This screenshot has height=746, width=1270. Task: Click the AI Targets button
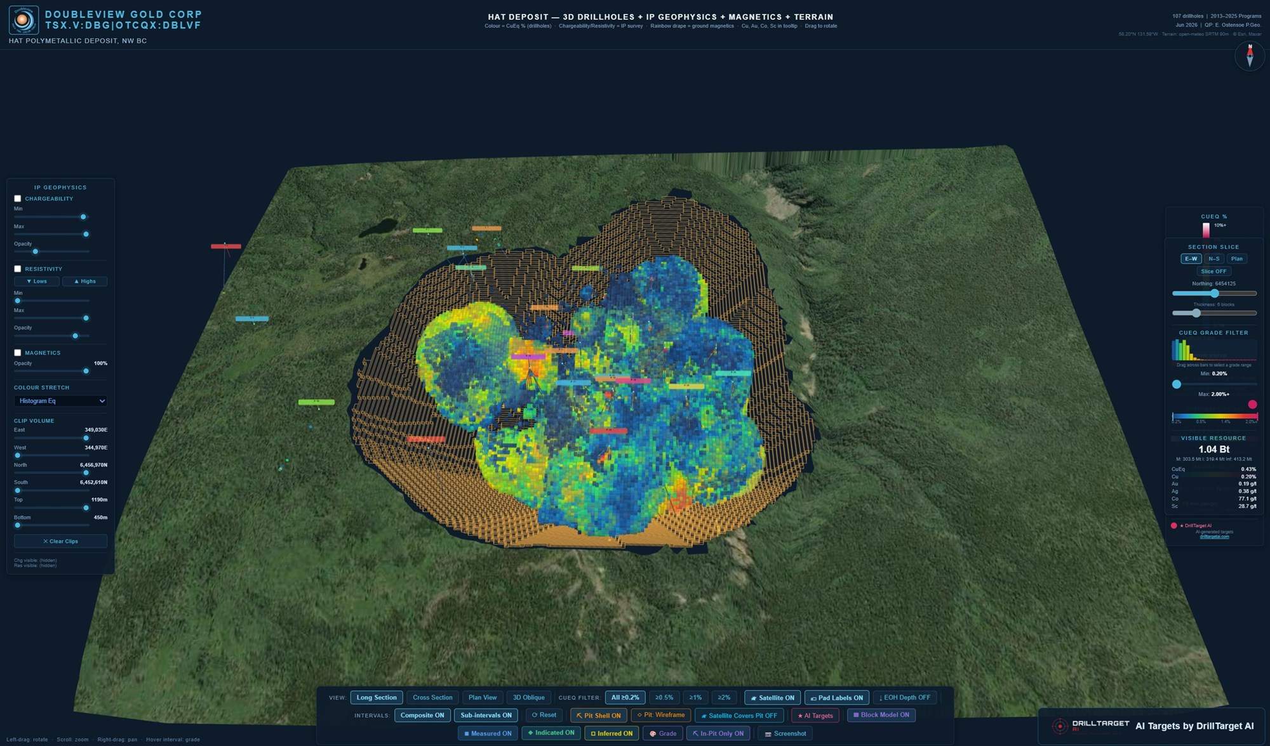click(x=815, y=716)
